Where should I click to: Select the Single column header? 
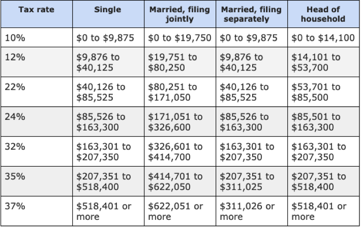tap(108, 14)
